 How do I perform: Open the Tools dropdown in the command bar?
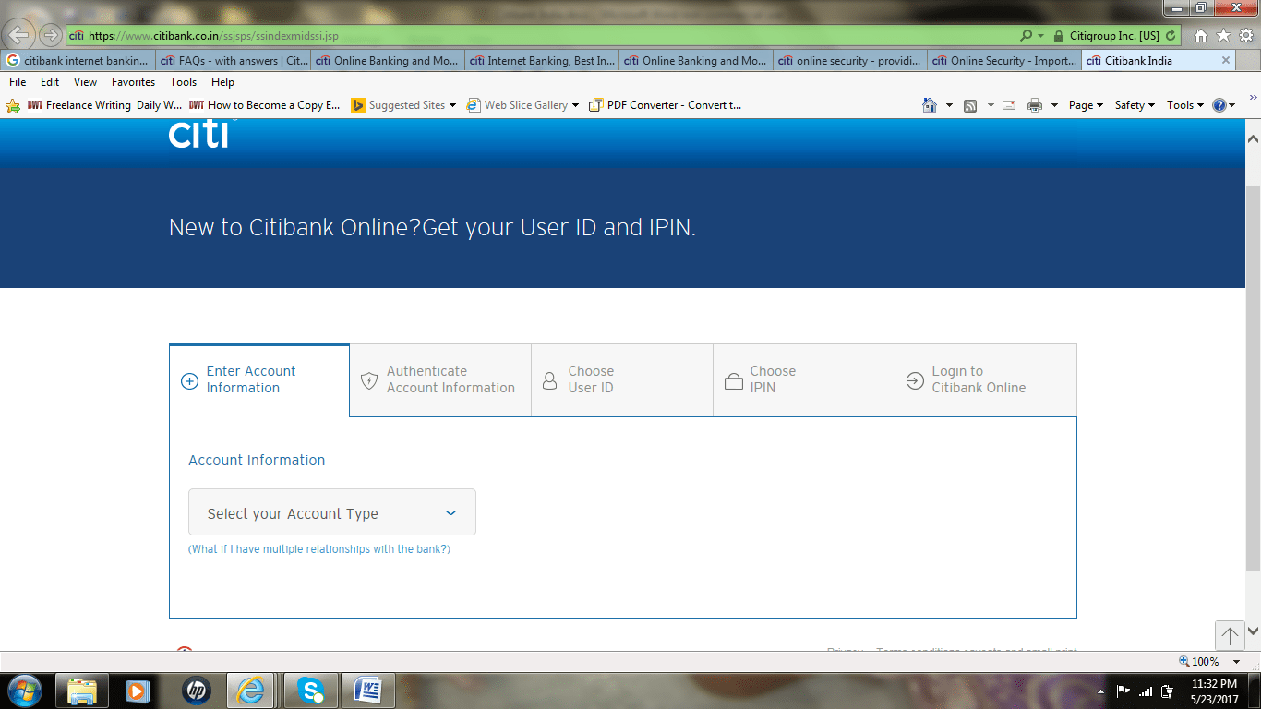[x=1186, y=105]
